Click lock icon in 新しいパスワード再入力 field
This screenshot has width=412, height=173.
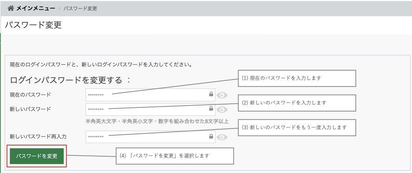[x=211, y=136]
